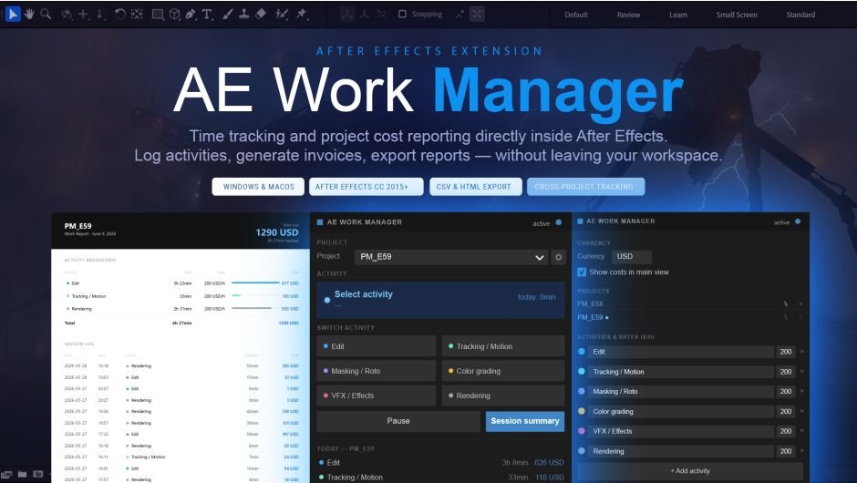Switch to the Learn workspace
This screenshot has width=857, height=483.
pyautogui.click(x=678, y=15)
